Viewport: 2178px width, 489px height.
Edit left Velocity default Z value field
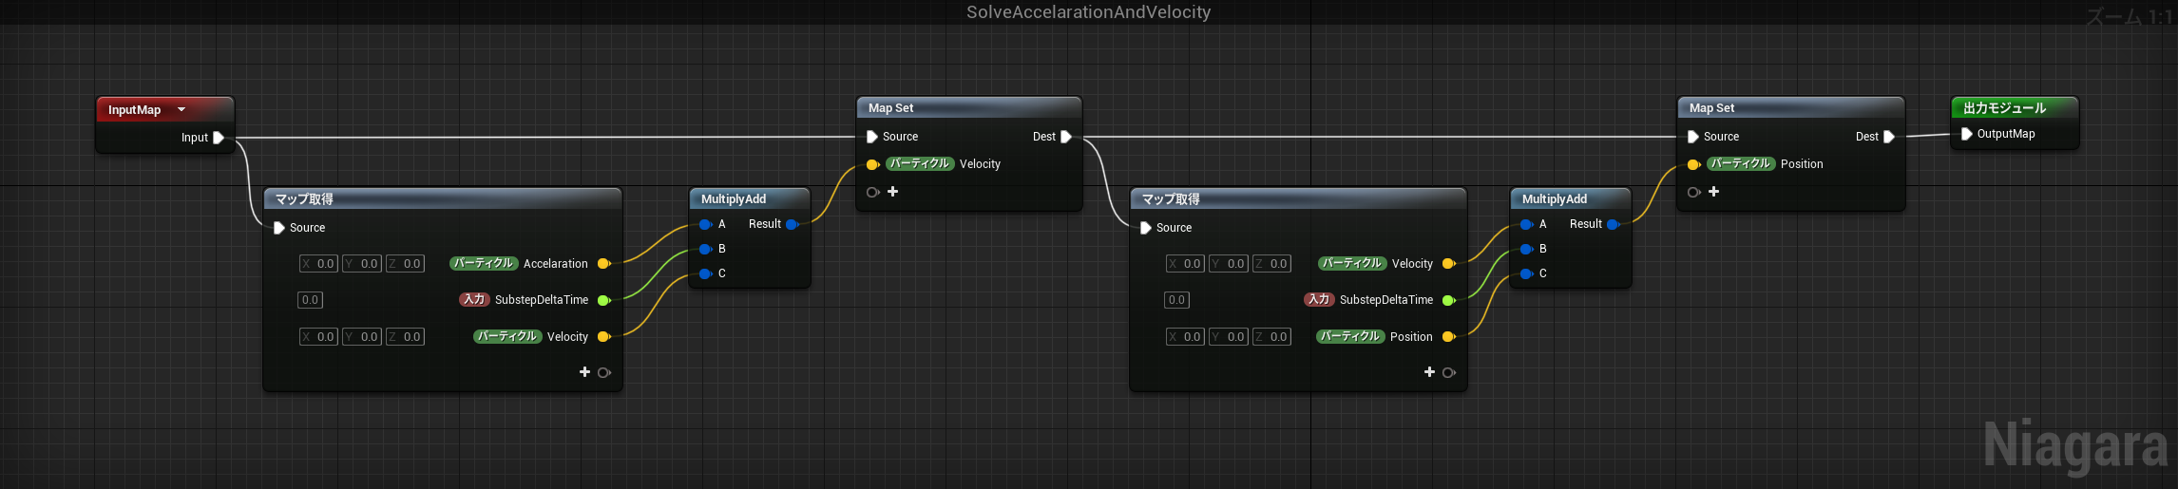pos(405,337)
